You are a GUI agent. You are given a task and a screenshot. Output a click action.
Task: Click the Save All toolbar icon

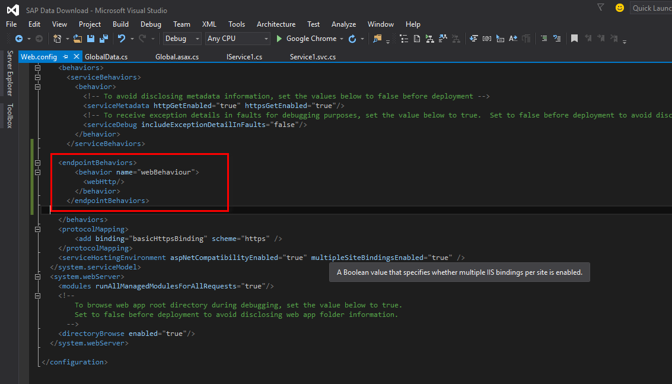coord(104,39)
